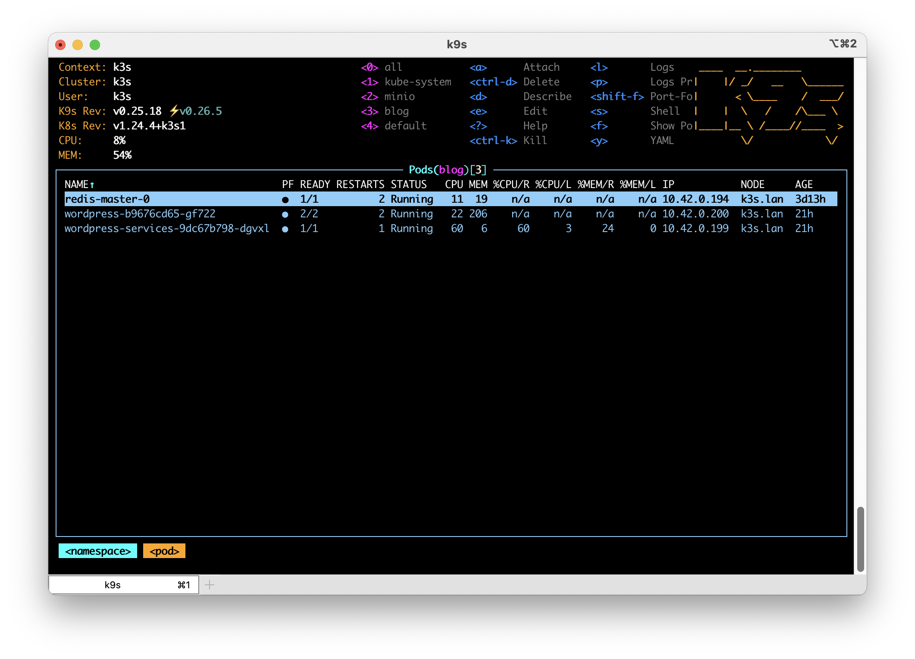Click the green zoom window button
Viewport: 915px width, 659px height.
tap(95, 44)
